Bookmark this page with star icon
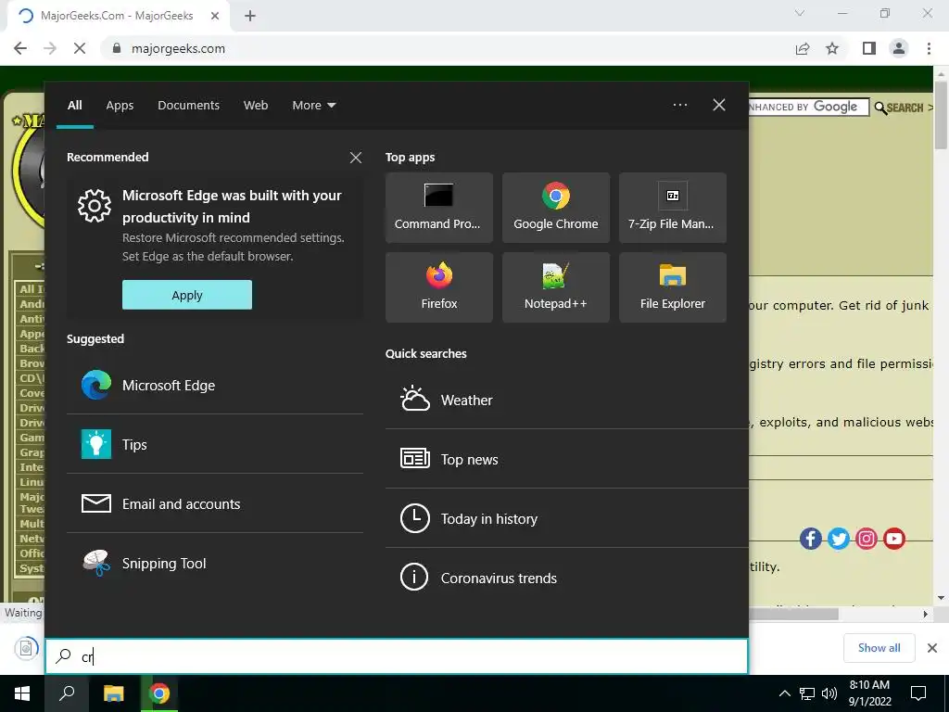This screenshot has height=712, width=949. pyautogui.click(x=832, y=48)
